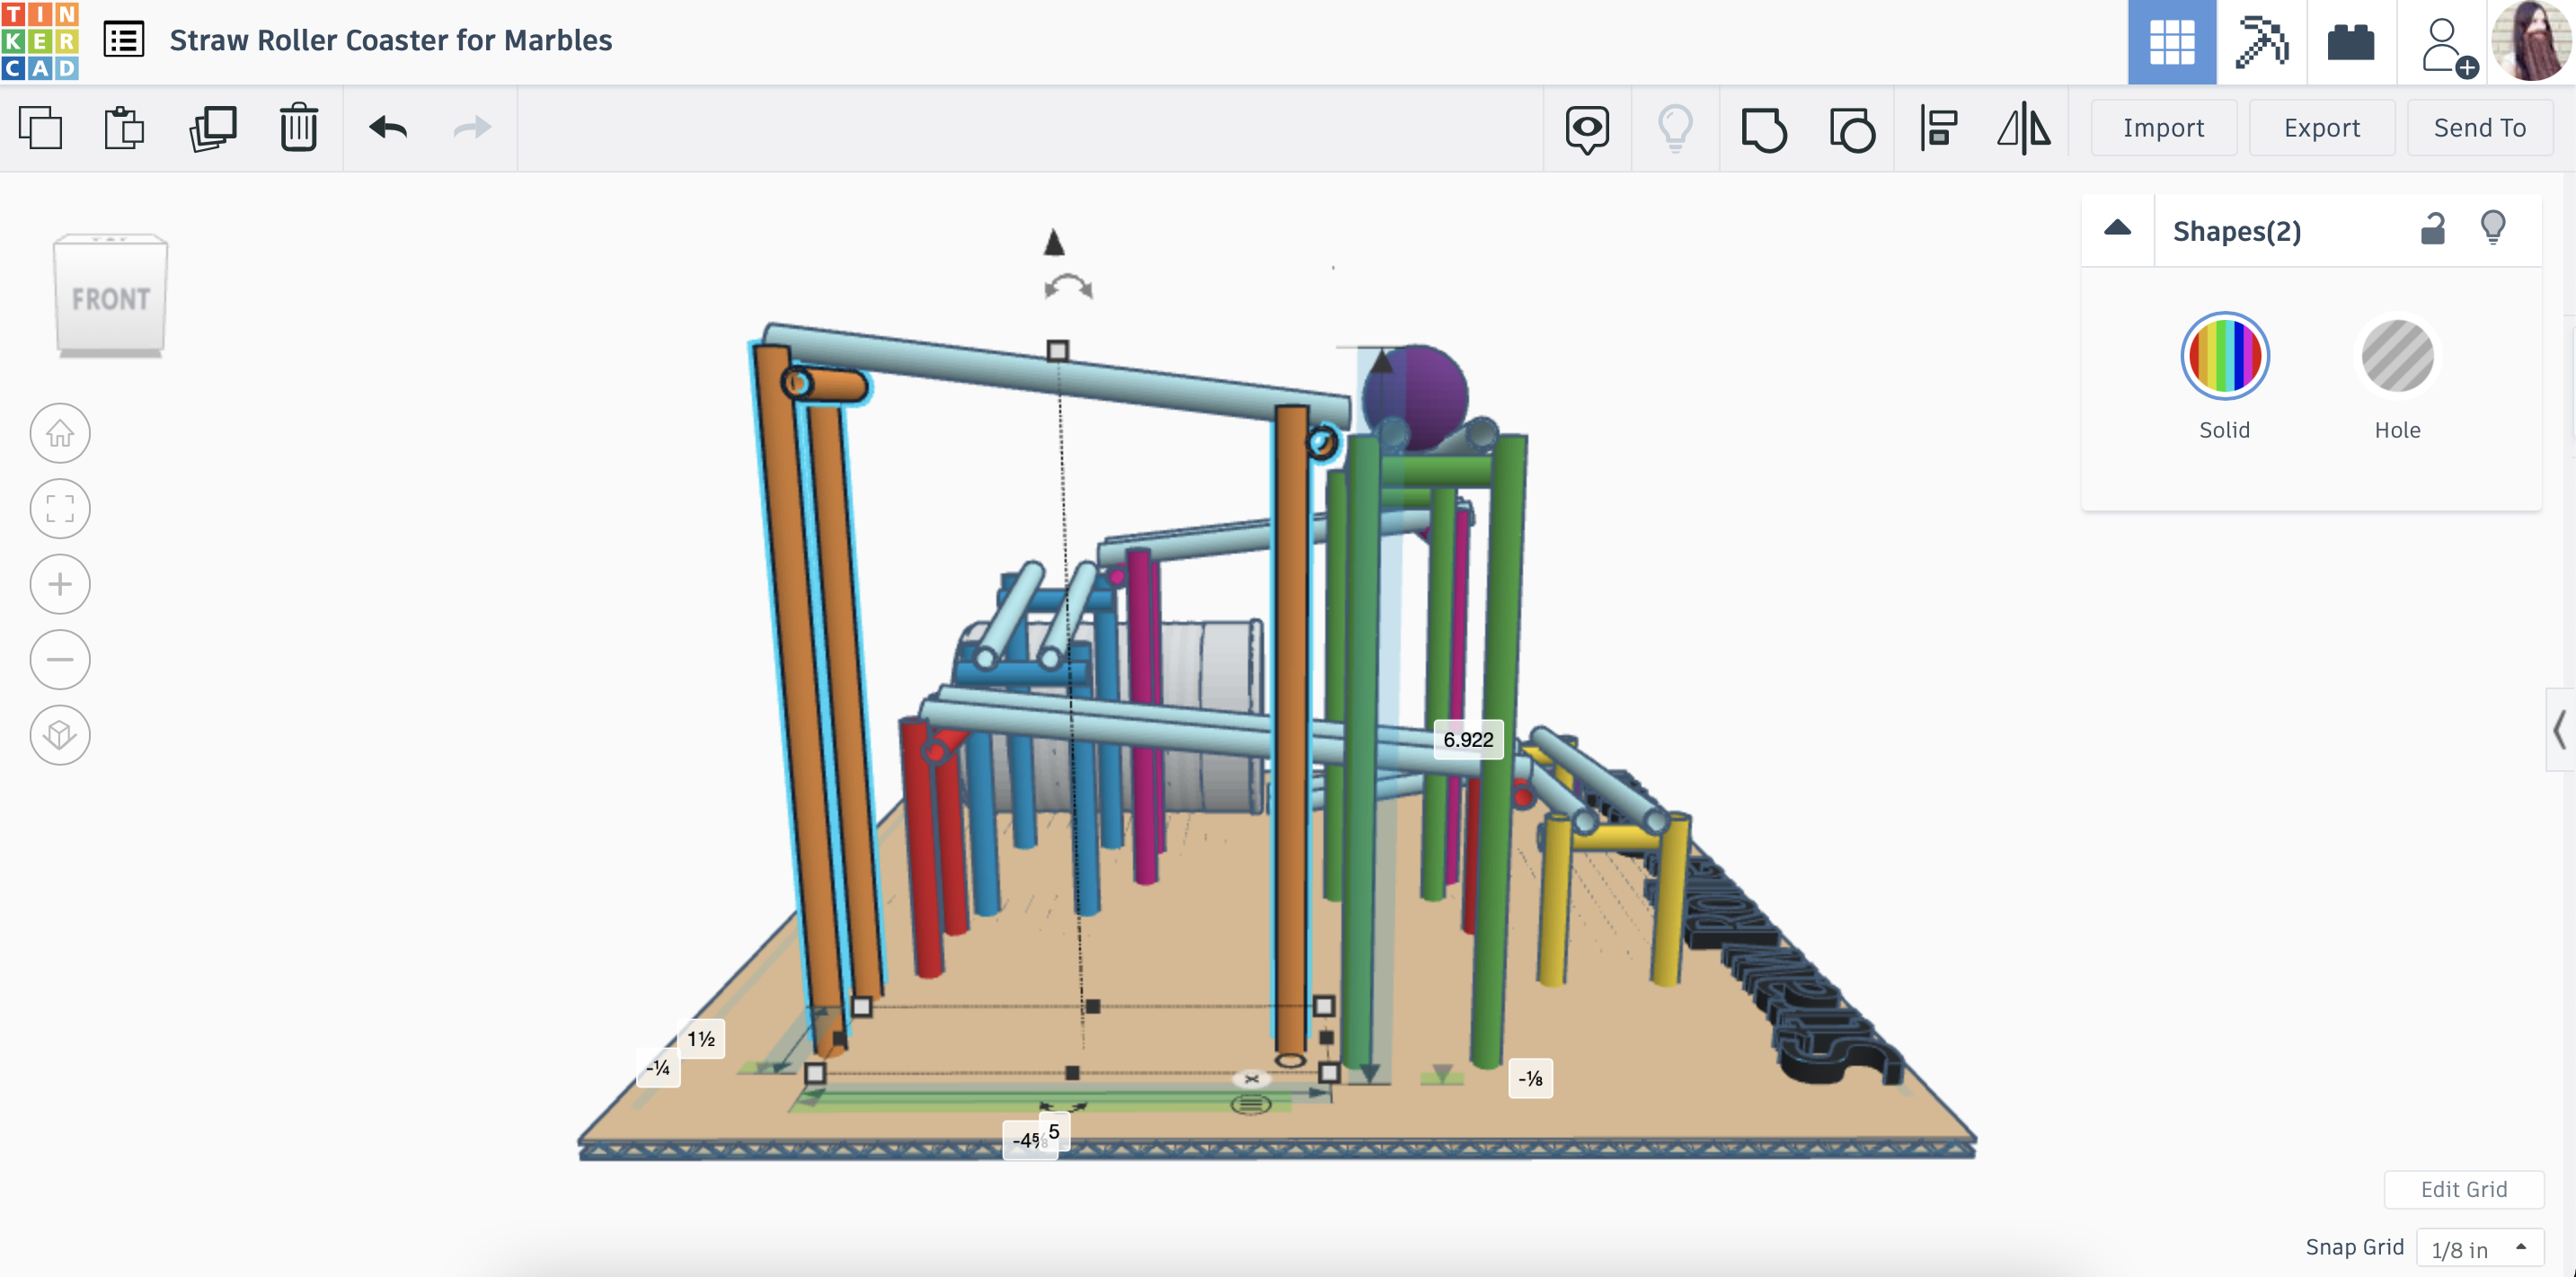The height and width of the screenshot is (1277, 2576).
Task: Open the design menu list icon
Action: point(124,40)
